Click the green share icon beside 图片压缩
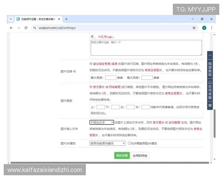 tap(75, 71)
